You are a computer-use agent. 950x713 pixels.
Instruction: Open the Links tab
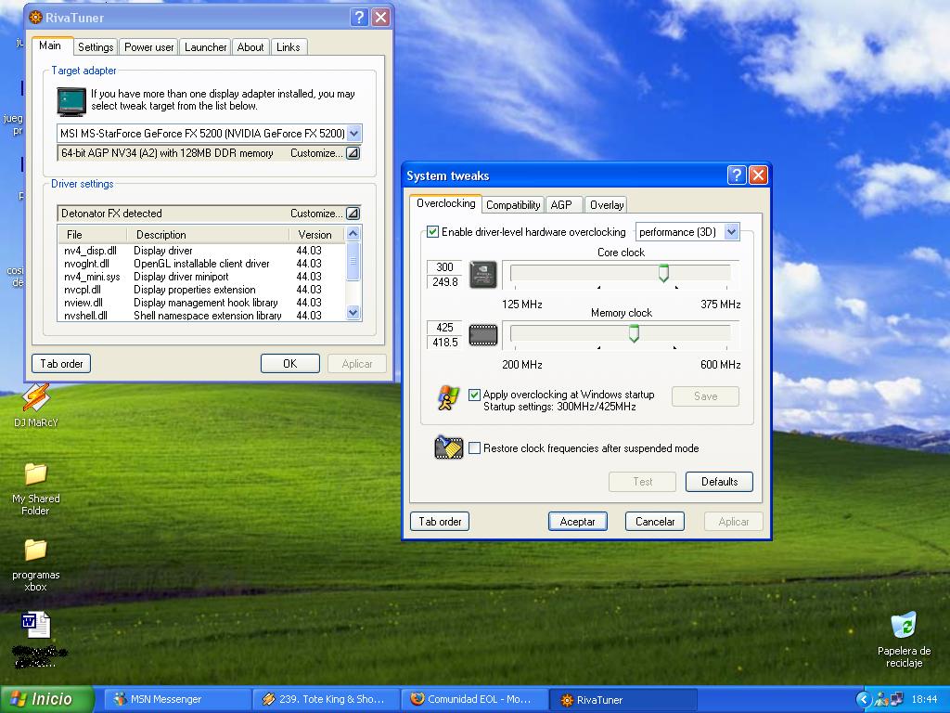coord(289,47)
